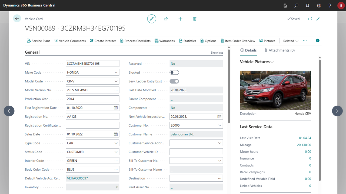The width and height of the screenshot is (346, 194).
Task: Open Item Order Overview action
Action: (x=238, y=41)
